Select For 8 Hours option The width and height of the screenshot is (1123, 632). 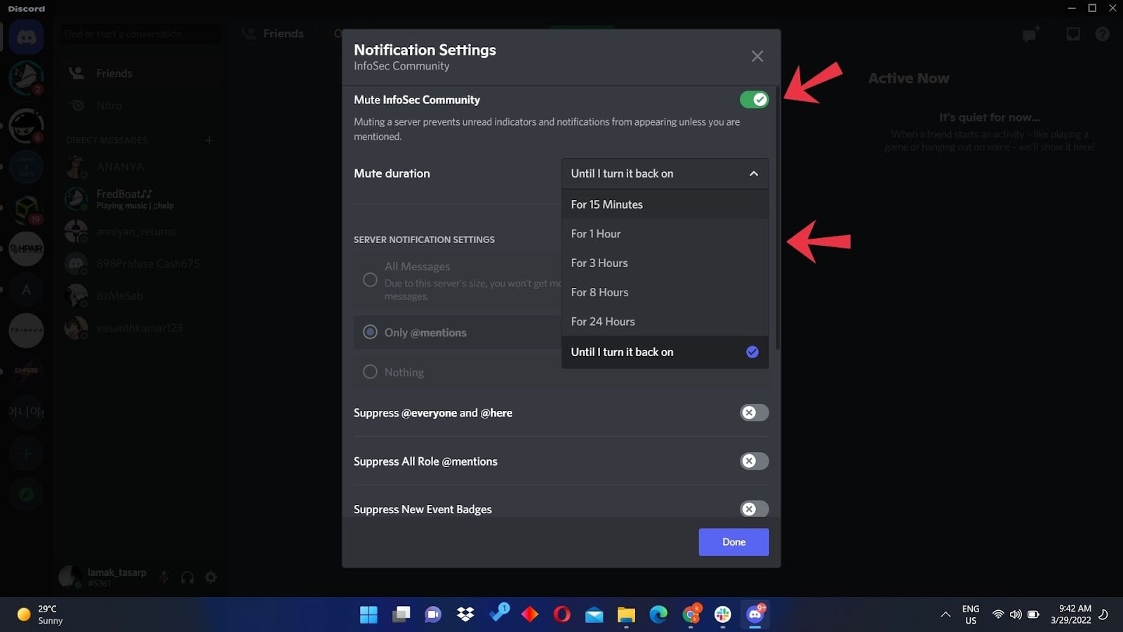click(x=665, y=292)
